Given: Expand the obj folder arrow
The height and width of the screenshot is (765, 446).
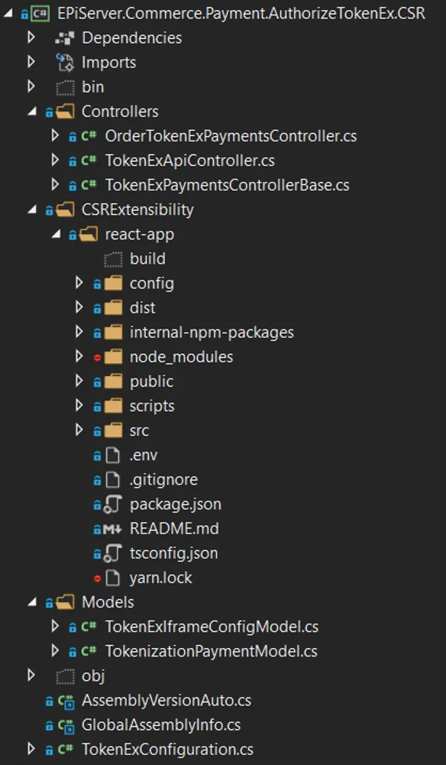Looking at the screenshot, I should click(31, 676).
